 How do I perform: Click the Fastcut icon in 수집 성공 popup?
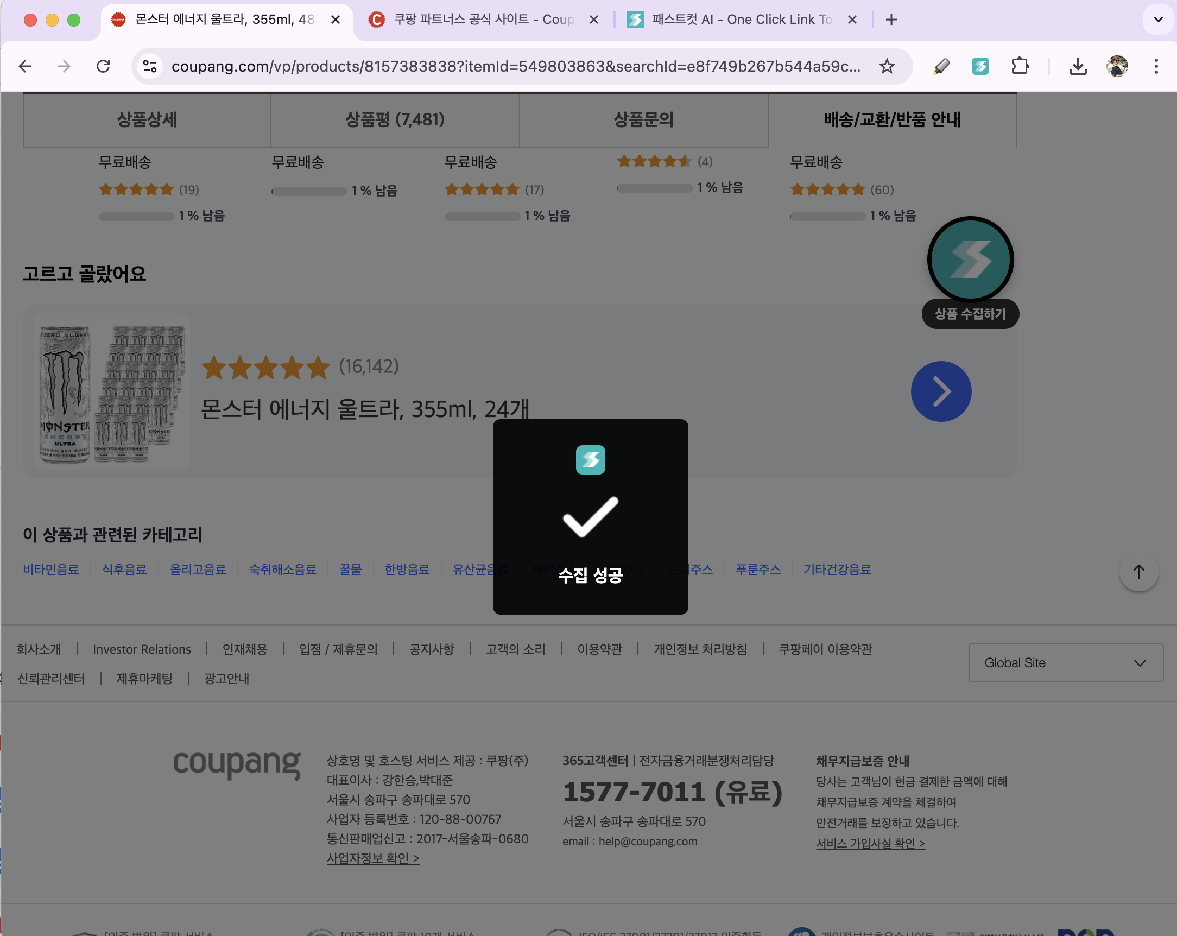point(590,460)
